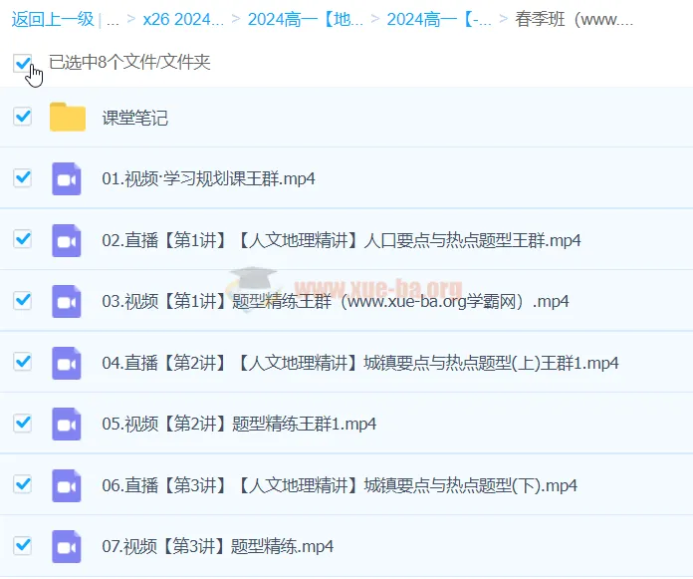The height and width of the screenshot is (579, 693).
Task: Click the 课堂笔记 folder icon
Action: [x=68, y=118]
